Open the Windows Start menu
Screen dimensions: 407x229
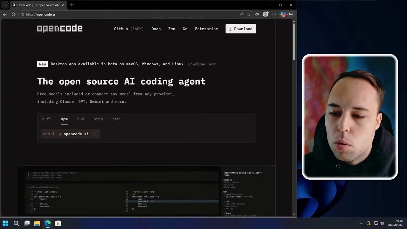click(x=5, y=223)
